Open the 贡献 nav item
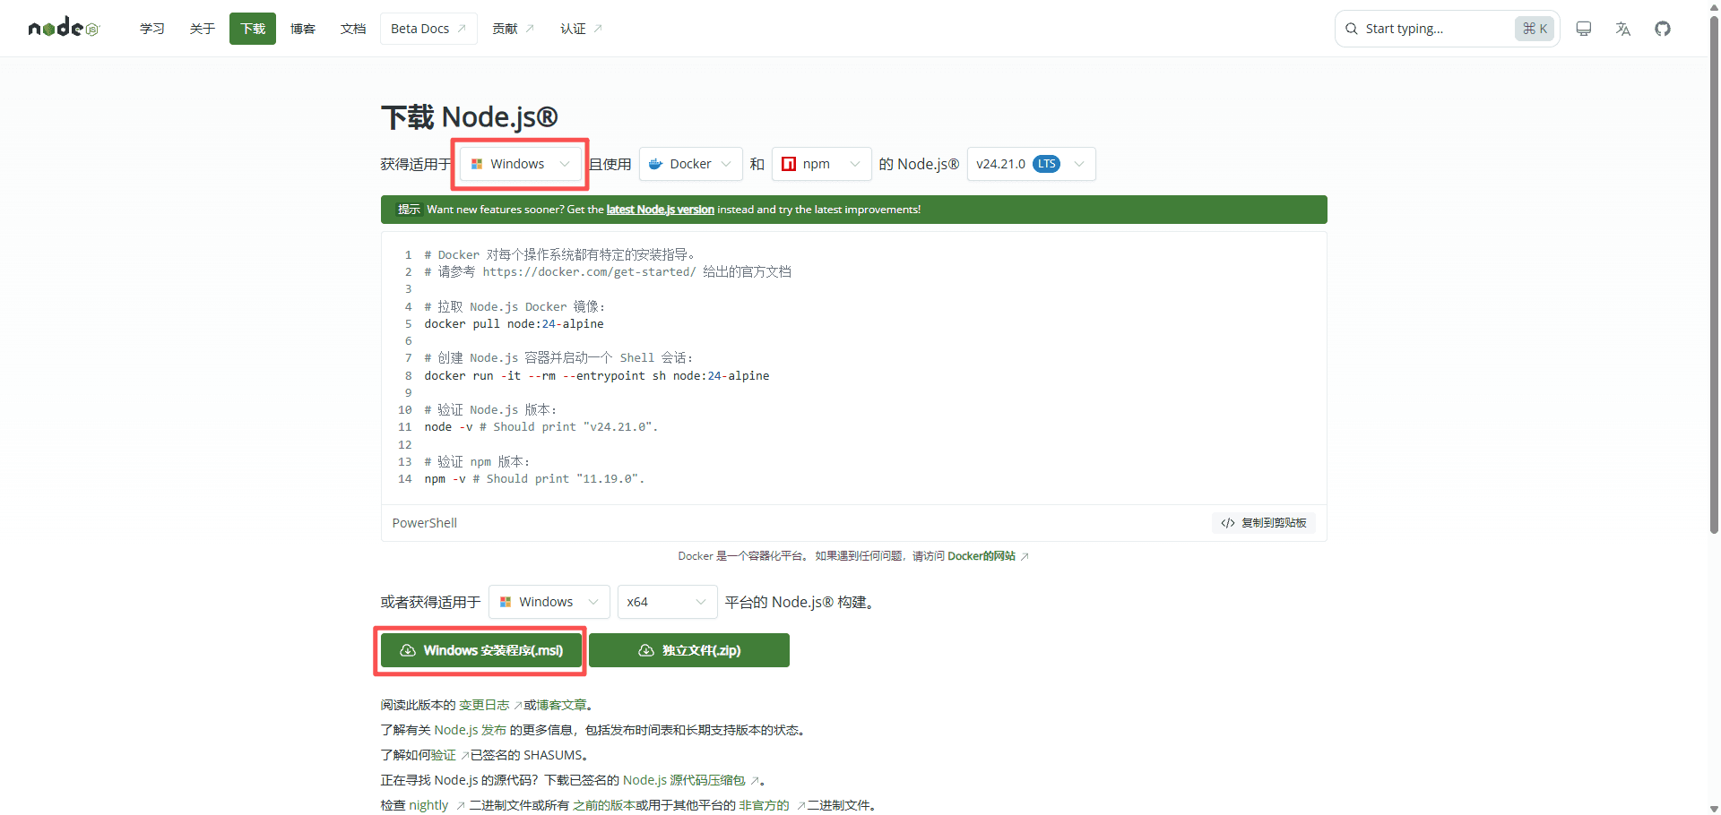 click(513, 29)
